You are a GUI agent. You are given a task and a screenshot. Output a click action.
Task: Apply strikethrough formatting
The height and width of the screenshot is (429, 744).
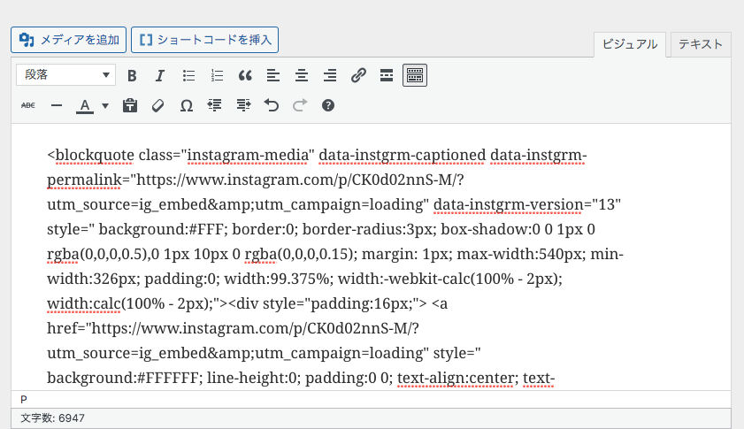[28, 105]
